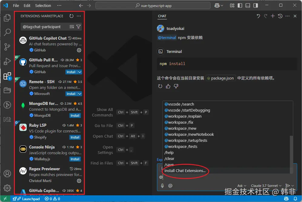Go back in navigation history
Viewport: 302px width, 202px height.
81,5
